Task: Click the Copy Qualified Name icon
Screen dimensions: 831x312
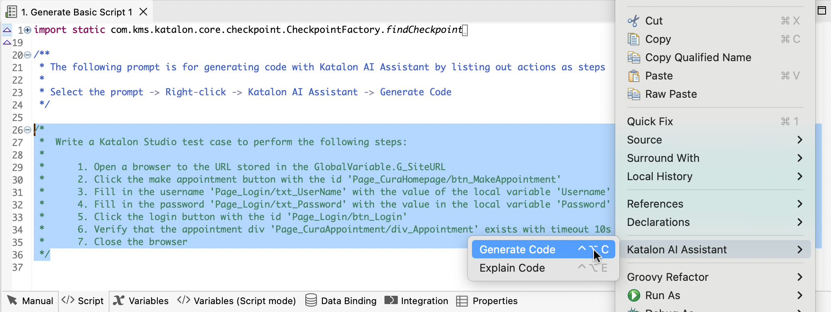Action: point(634,57)
